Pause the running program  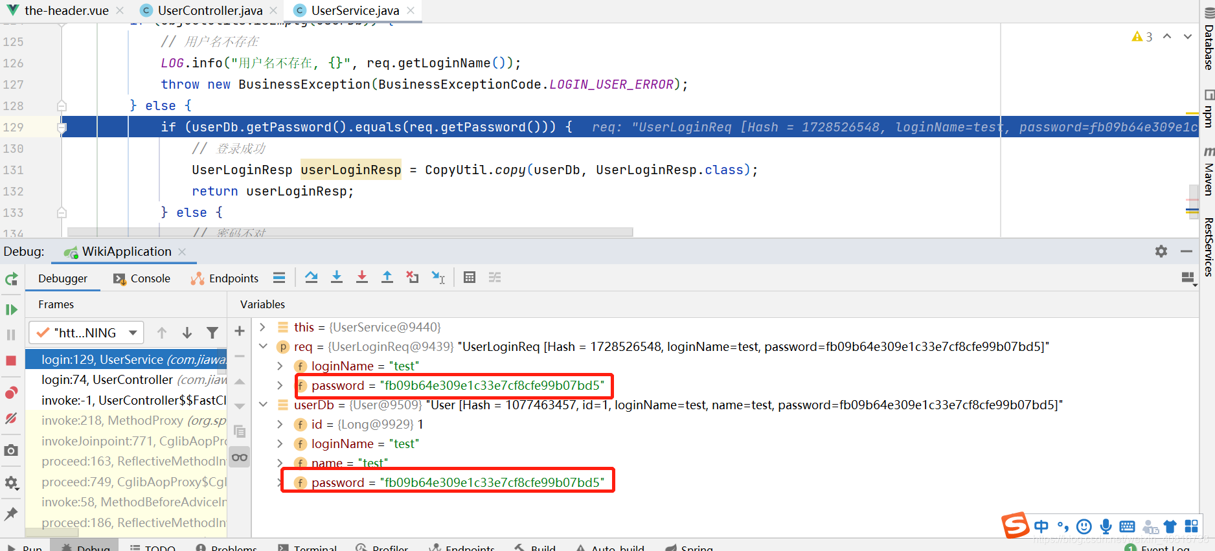pos(11,335)
